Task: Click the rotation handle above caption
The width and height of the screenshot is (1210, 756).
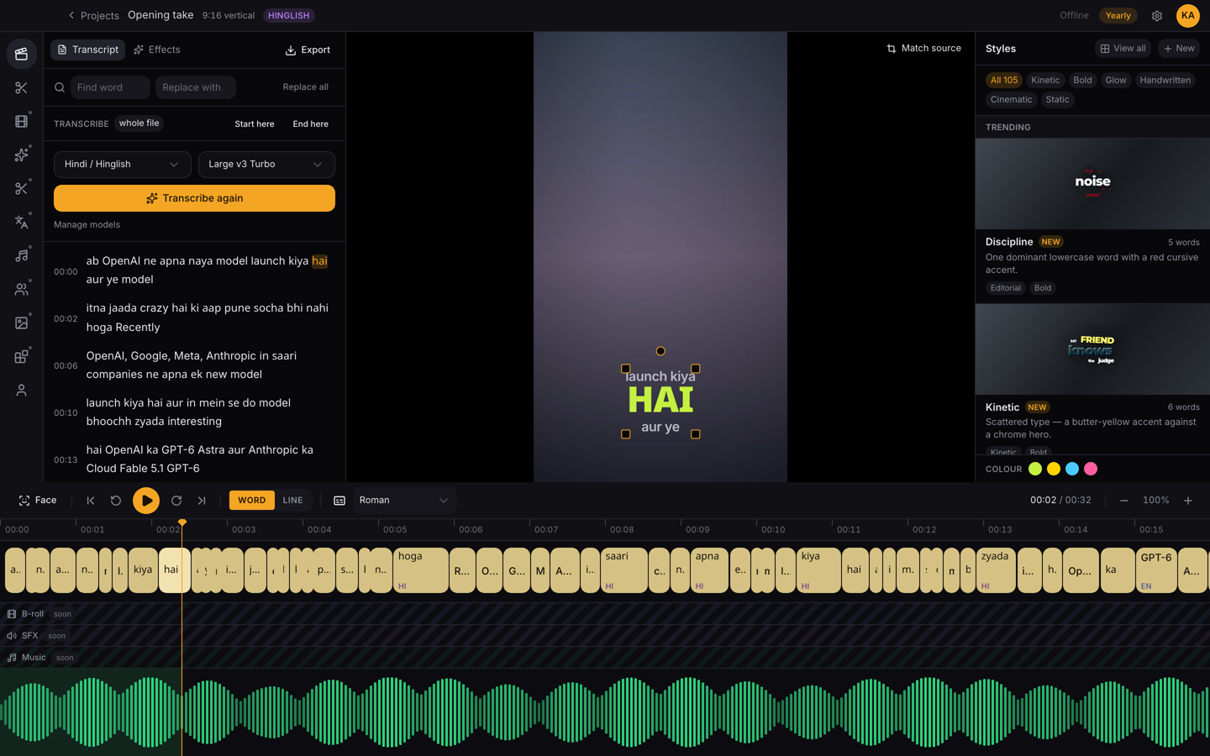Action: (660, 351)
